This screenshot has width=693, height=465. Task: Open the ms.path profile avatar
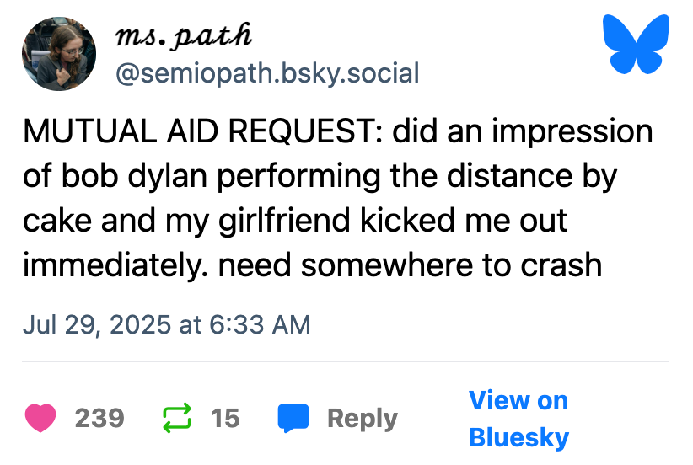tap(59, 54)
